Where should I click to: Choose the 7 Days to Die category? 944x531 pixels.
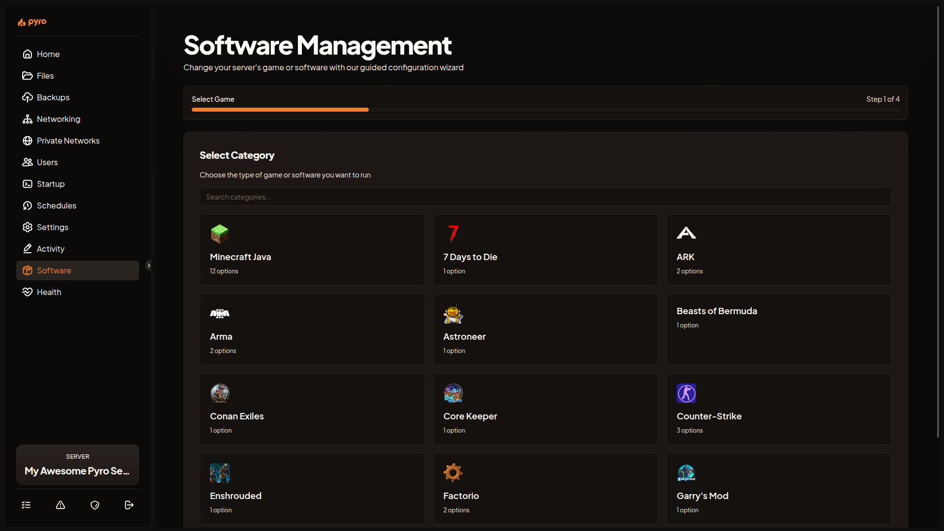click(x=545, y=250)
